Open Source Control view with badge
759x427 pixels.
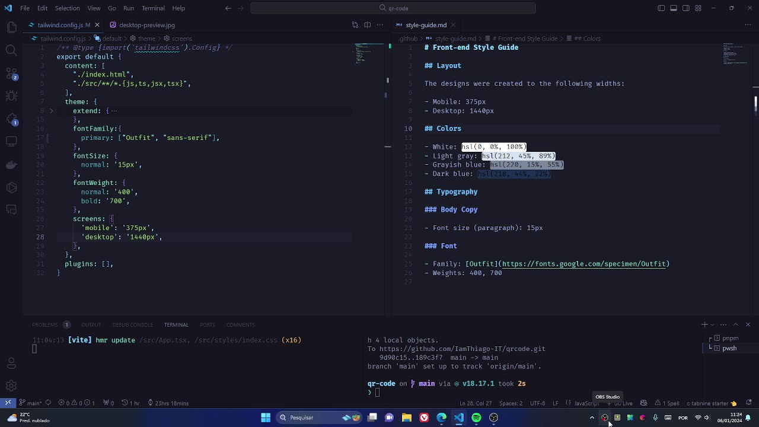[11, 74]
